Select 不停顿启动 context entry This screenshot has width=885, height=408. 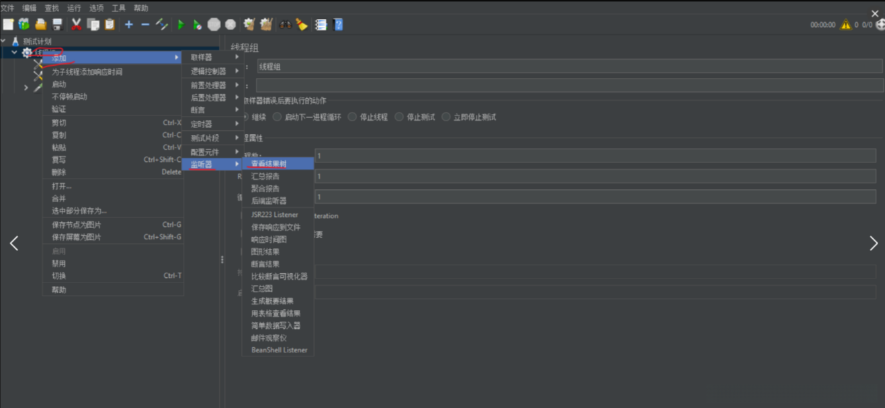112,97
